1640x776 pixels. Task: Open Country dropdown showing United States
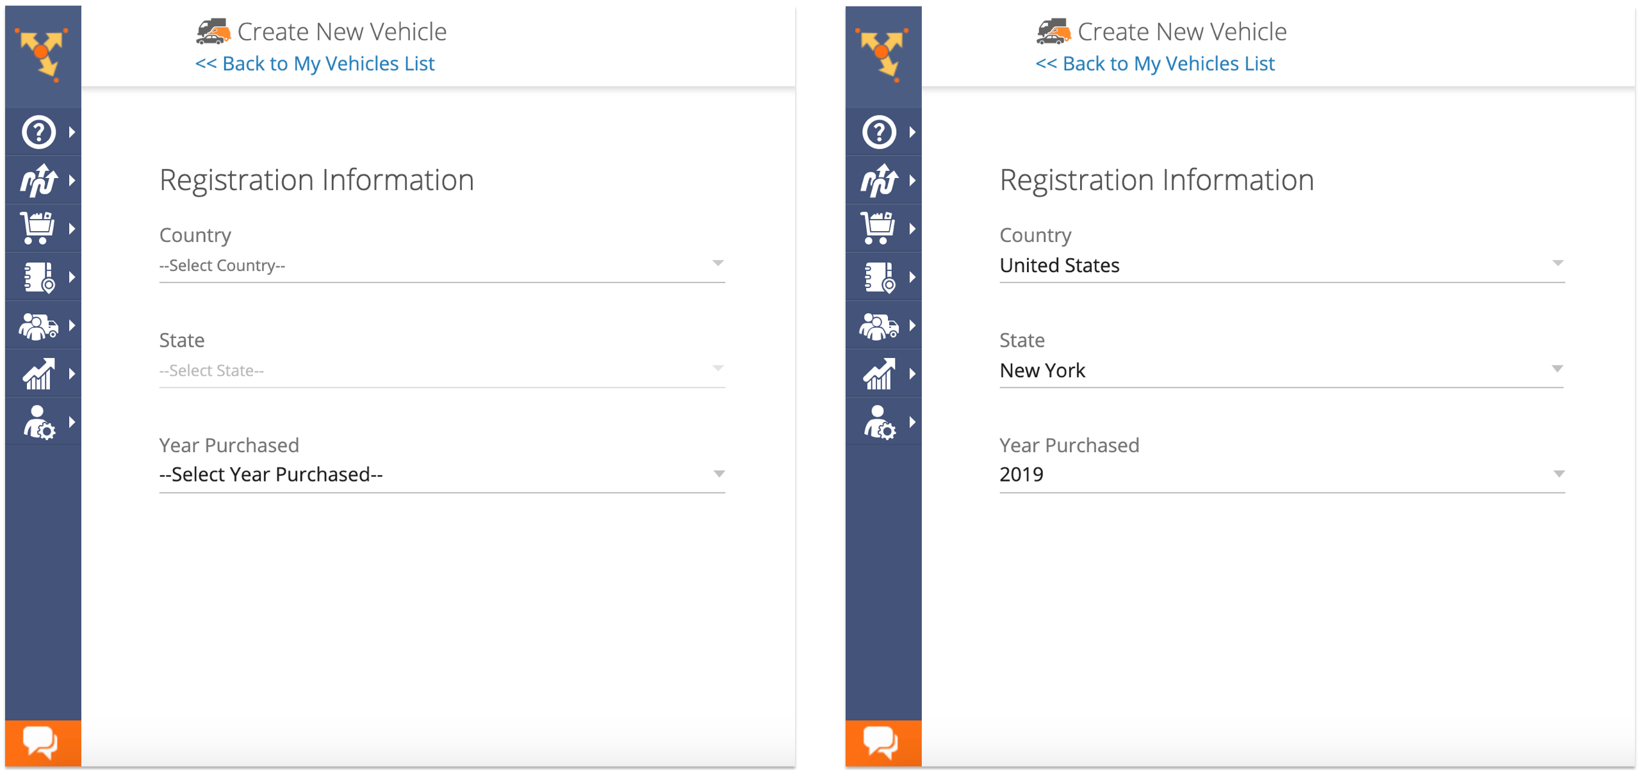pos(1282,265)
